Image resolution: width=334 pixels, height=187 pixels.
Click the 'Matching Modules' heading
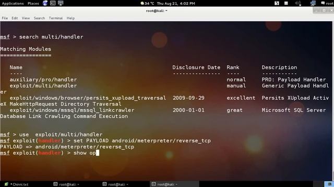coord(26,49)
